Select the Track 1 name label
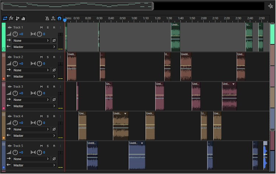The height and width of the screenshot is (174, 276). point(18,28)
